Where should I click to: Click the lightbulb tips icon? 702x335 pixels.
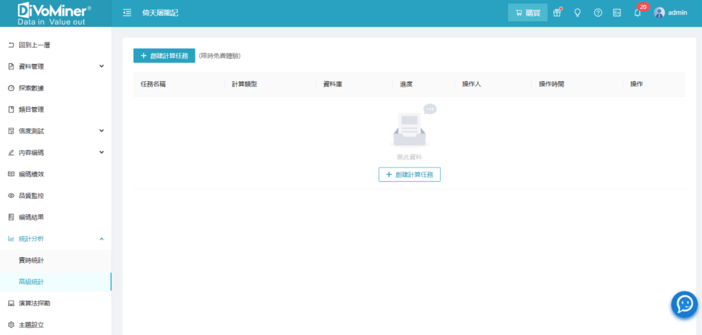(x=577, y=12)
